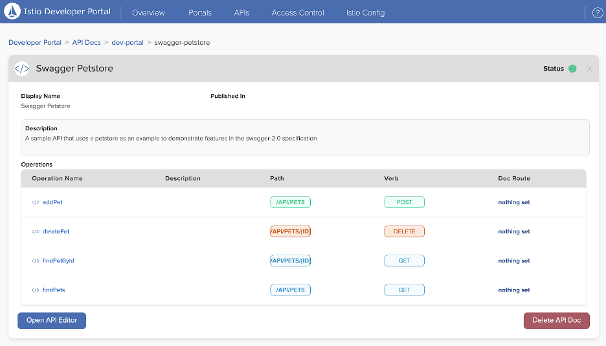
Task: Open the findPets operation link
Action: [x=54, y=290]
